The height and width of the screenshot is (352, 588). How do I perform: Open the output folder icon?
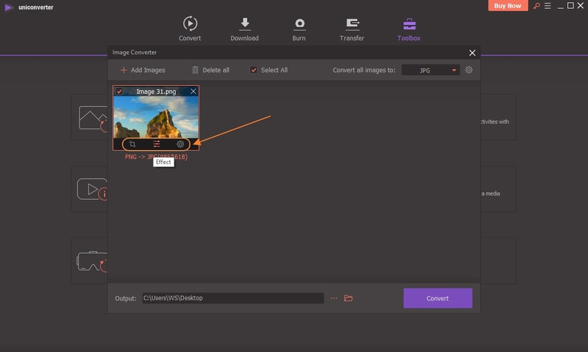coord(349,298)
